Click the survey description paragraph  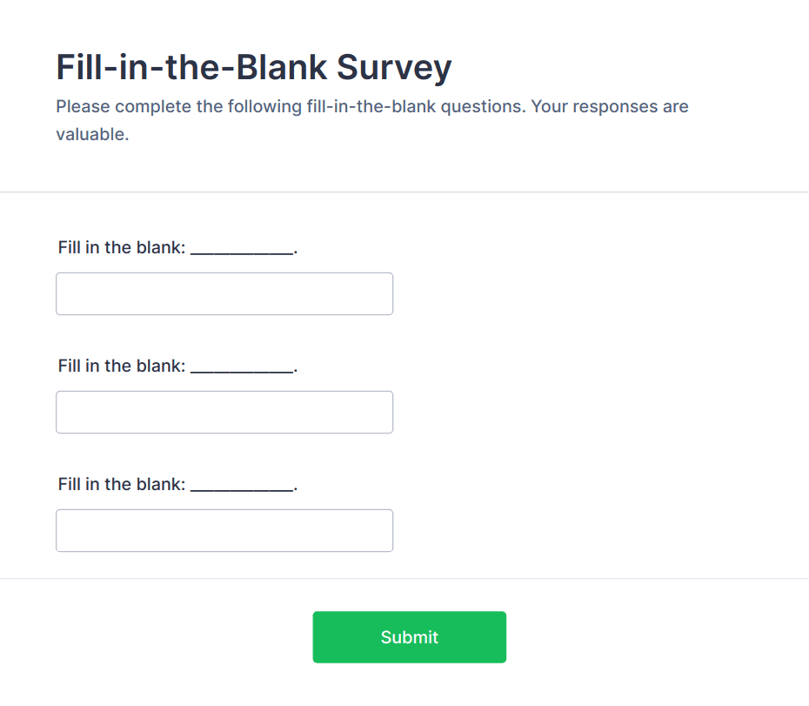[371, 120]
